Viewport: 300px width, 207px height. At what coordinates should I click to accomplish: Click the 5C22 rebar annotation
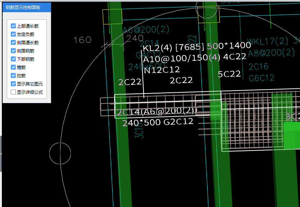pos(229,74)
